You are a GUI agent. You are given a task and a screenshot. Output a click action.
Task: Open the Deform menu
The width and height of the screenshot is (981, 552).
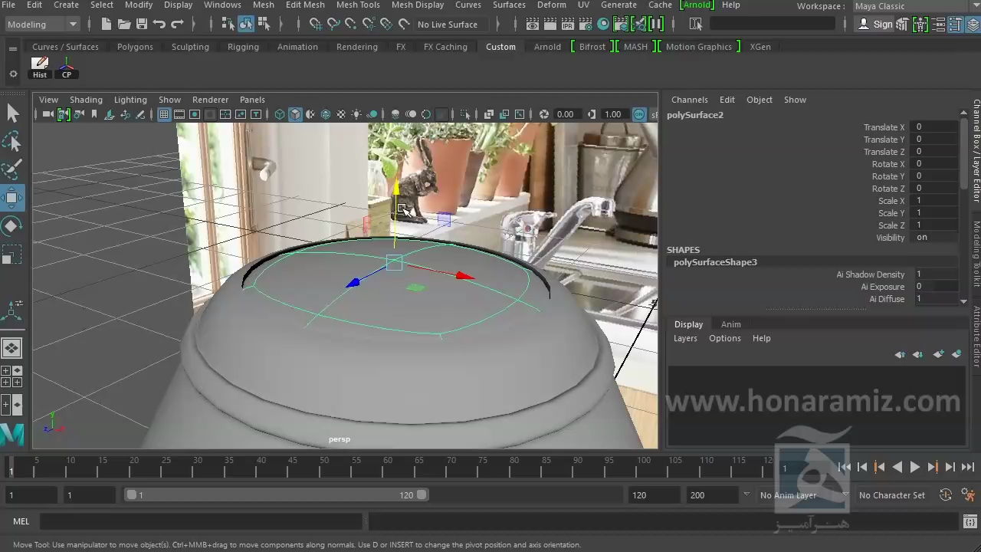pyautogui.click(x=551, y=5)
